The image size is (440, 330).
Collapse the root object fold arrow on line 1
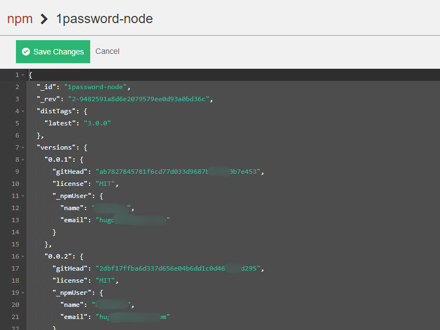[23, 75]
